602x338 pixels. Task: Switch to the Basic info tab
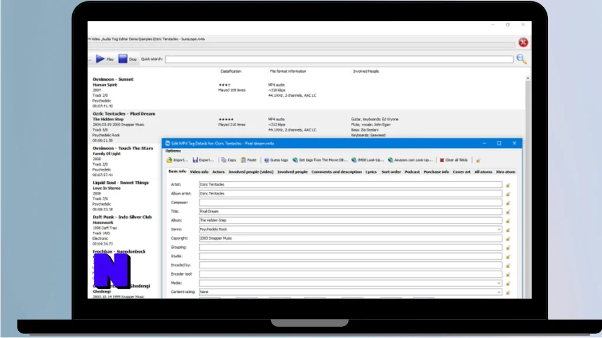coord(177,172)
